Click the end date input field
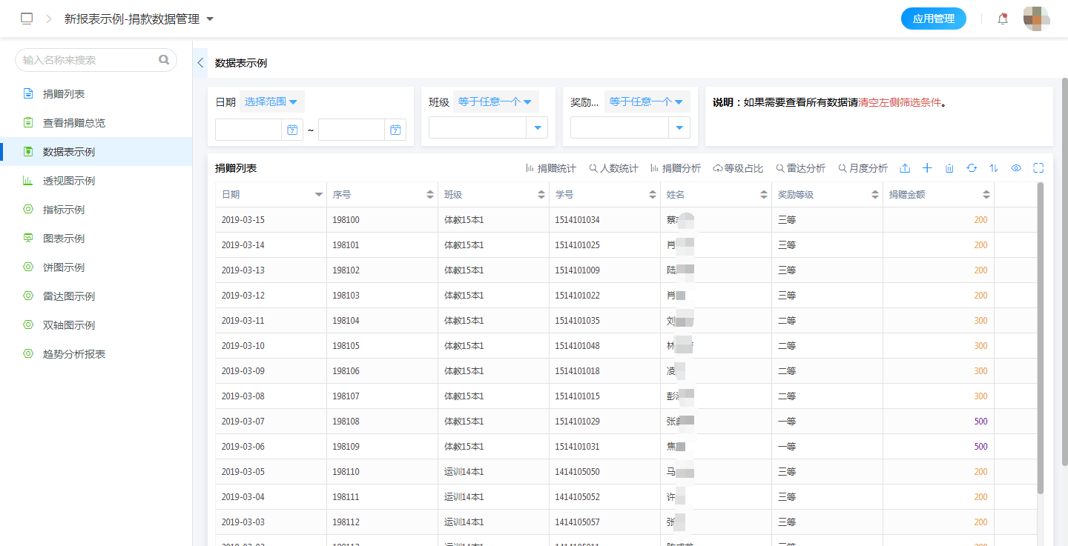1068x546 pixels. [352, 130]
